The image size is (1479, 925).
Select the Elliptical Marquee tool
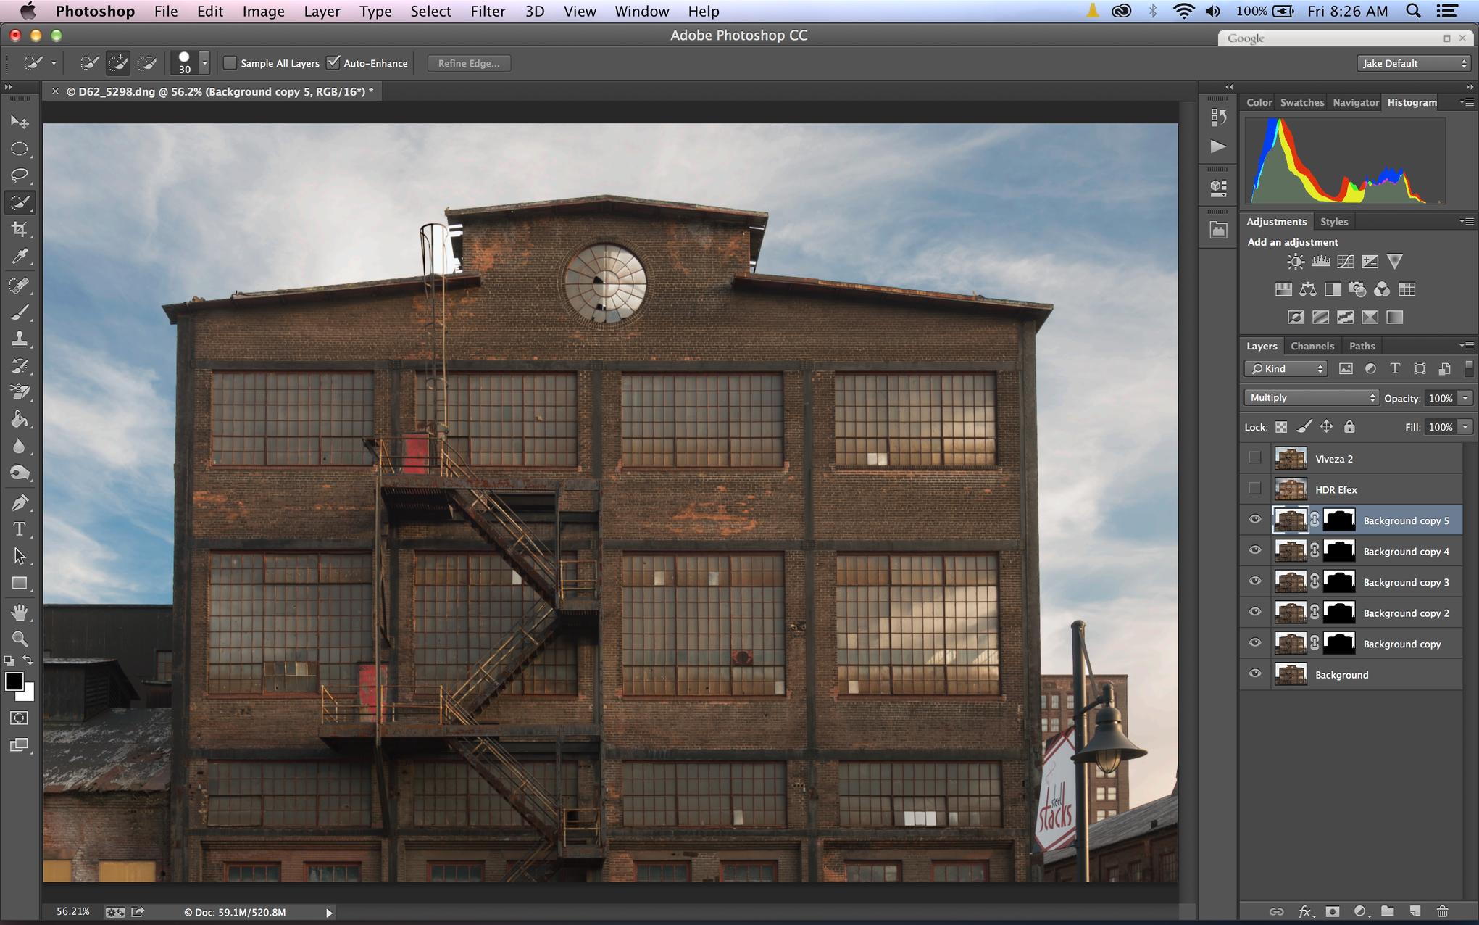(x=20, y=149)
